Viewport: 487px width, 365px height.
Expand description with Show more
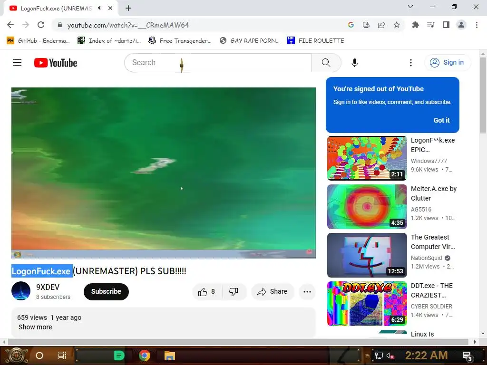(x=35, y=327)
